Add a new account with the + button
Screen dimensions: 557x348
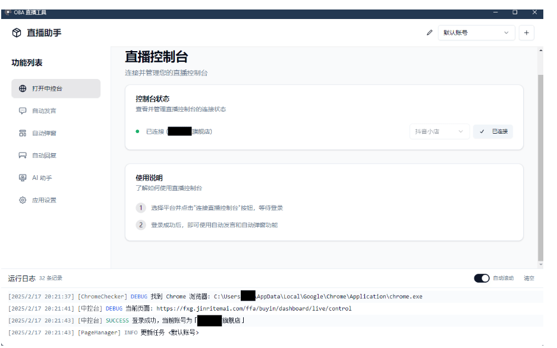tap(526, 33)
